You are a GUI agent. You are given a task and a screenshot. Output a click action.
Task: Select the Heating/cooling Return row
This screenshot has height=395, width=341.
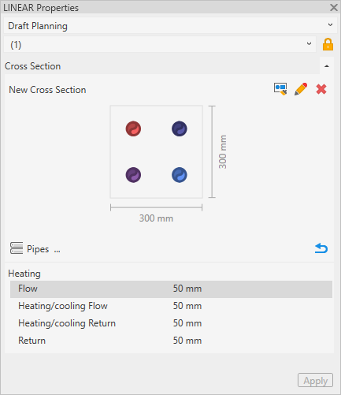click(x=171, y=323)
